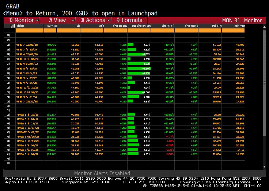Open the Actions dropdown menu
Image resolution: width=269 pixels, height=191 pixels.
coord(93,20)
